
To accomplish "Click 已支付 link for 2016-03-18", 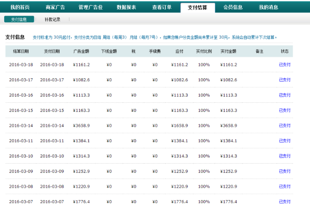I will (285, 64).
